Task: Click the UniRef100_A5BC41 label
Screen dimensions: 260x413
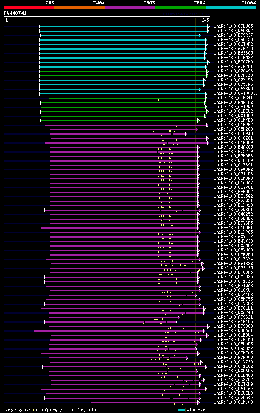Action: click(233, 98)
